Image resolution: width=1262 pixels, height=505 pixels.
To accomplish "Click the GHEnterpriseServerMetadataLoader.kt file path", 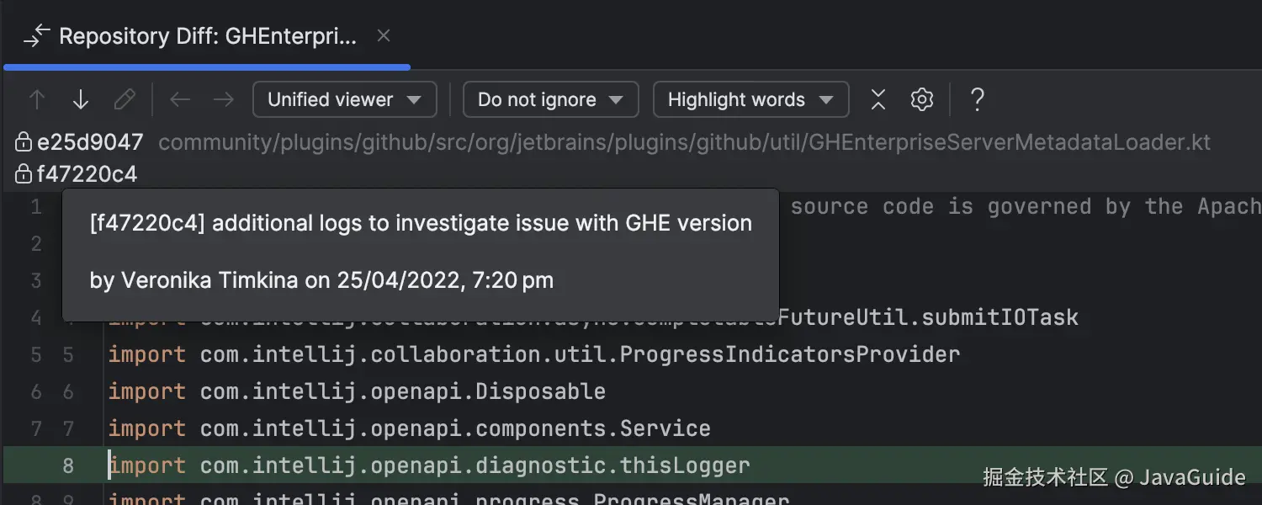I will tap(684, 142).
